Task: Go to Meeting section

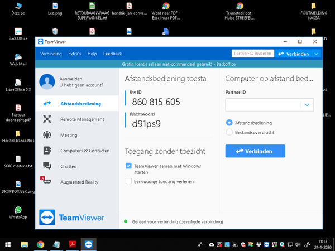Action: click(77, 135)
